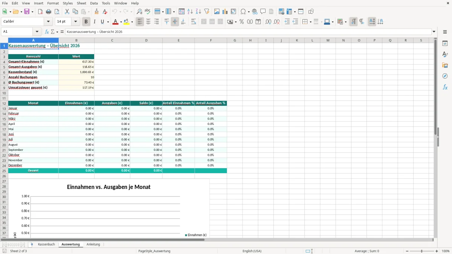Viewport: 452px width, 254px height.
Task: Click the Save document icon
Action: point(27,12)
